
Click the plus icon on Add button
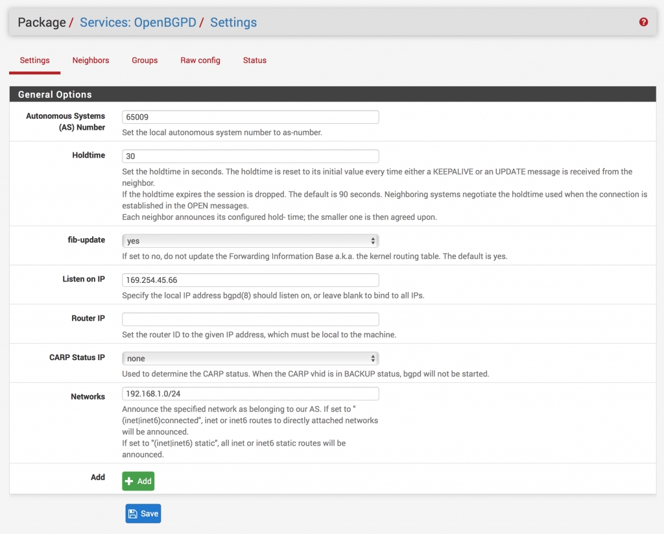pos(129,481)
